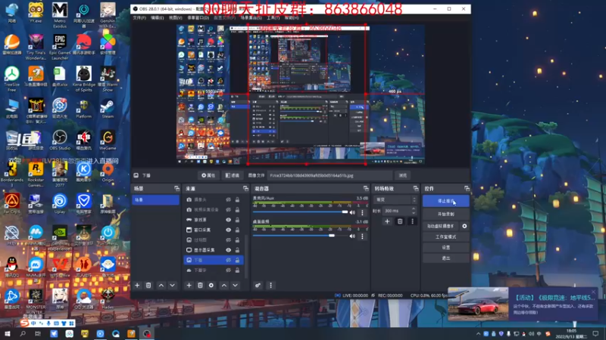The width and height of the screenshot is (606, 340).
Task: Move scene up with Scenes panel arrow
Action: click(161, 286)
